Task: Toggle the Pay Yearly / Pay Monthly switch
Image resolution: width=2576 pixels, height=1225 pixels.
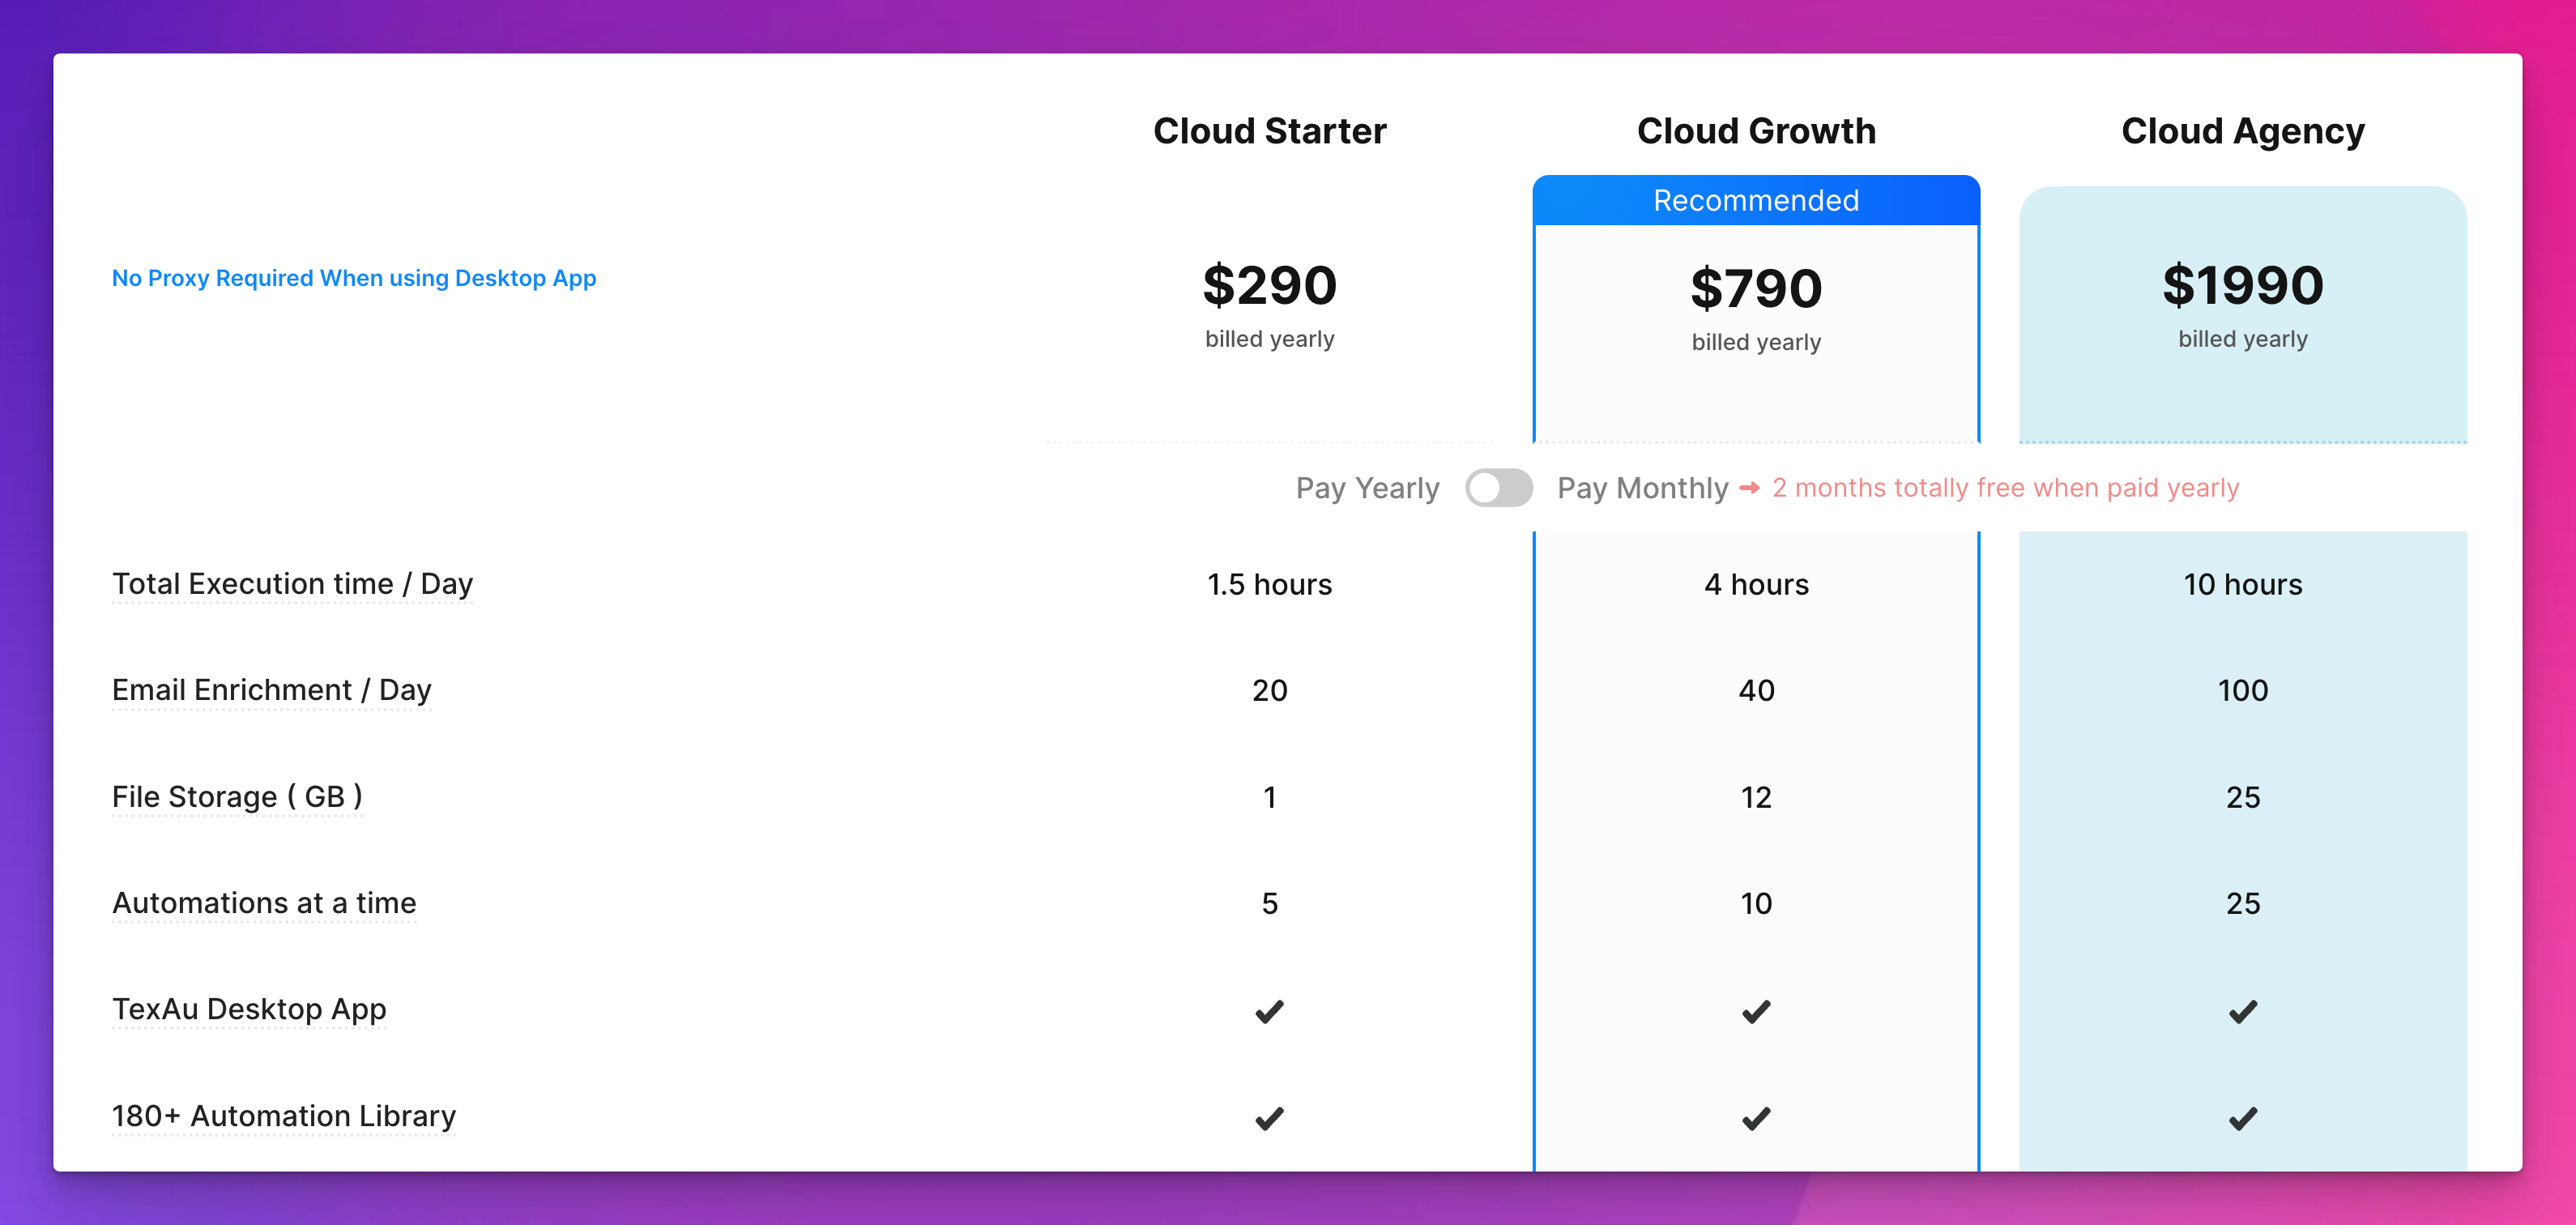Action: [x=1498, y=488]
